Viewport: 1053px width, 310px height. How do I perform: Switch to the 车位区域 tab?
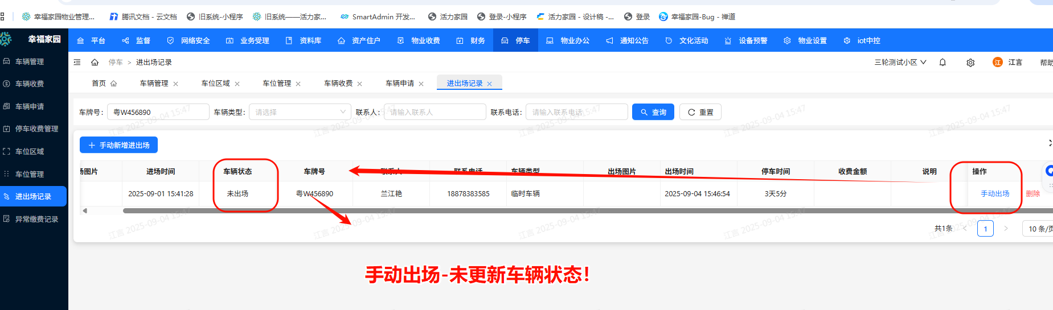(215, 83)
